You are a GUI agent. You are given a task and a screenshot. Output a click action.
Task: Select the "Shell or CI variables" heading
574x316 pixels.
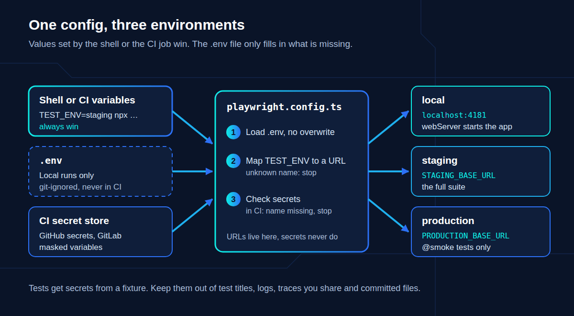[x=87, y=100]
